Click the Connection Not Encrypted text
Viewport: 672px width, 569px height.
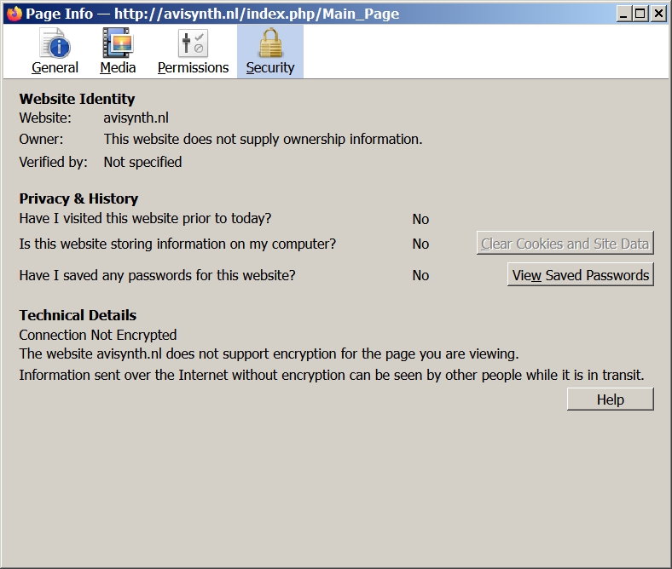(x=98, y=335)
